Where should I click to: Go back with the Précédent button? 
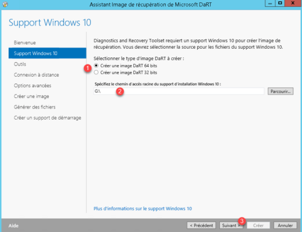201,226
